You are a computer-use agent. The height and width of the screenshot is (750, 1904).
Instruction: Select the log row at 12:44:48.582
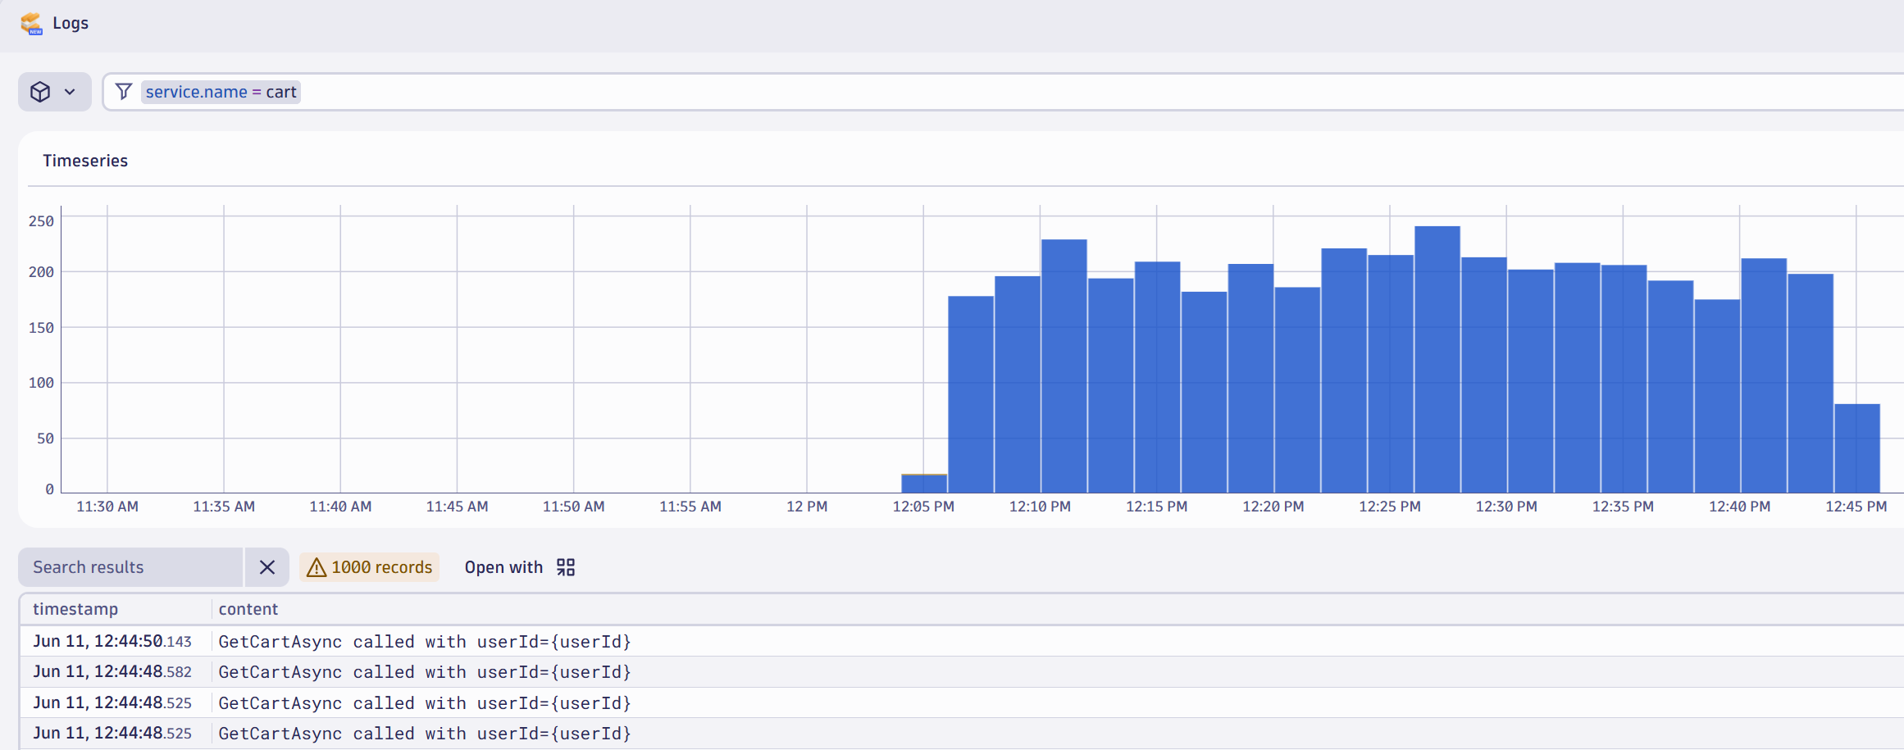point(961,672)
